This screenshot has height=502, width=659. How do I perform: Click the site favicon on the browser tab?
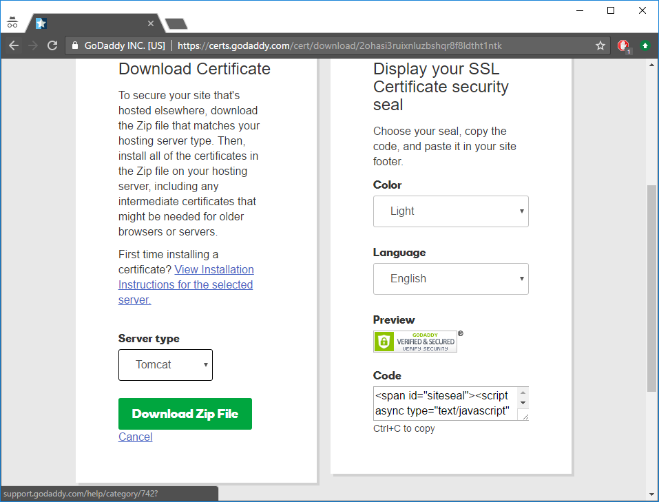click(x=41, y=23)
